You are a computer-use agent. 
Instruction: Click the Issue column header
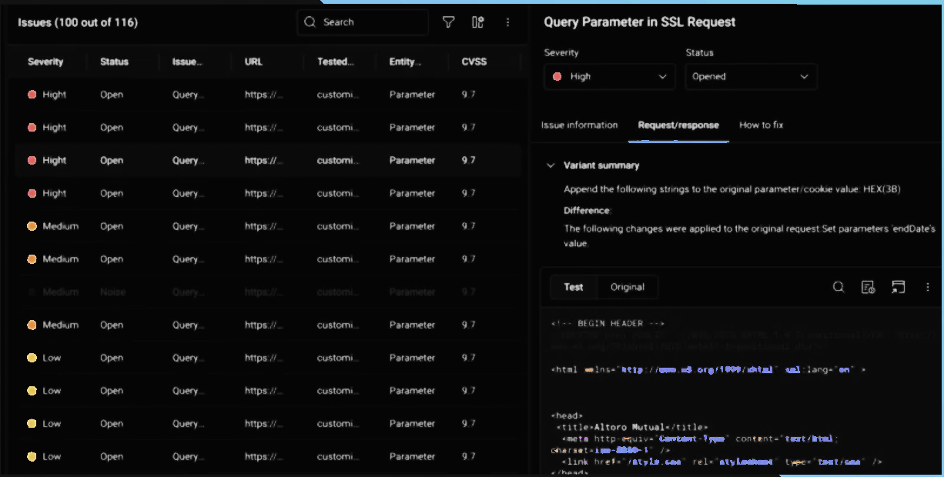click(x=188, y=62)
